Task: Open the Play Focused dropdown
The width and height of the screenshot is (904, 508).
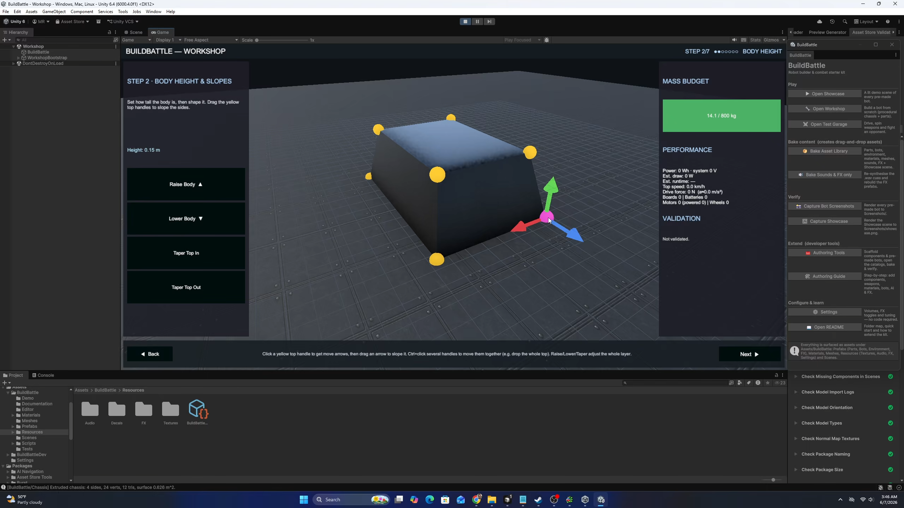Action: pos(522,40)
